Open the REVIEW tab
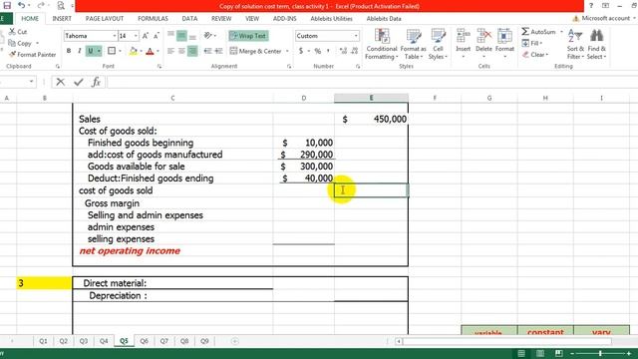 [221, 19]
